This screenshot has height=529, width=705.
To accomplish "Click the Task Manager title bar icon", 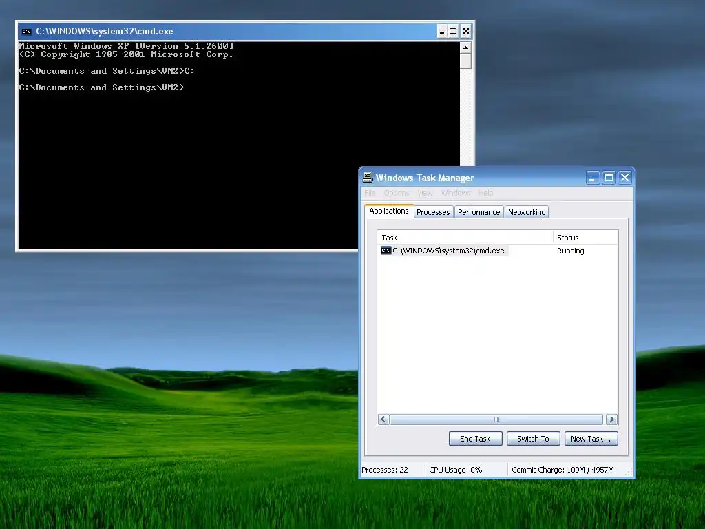I will point(368,177).
